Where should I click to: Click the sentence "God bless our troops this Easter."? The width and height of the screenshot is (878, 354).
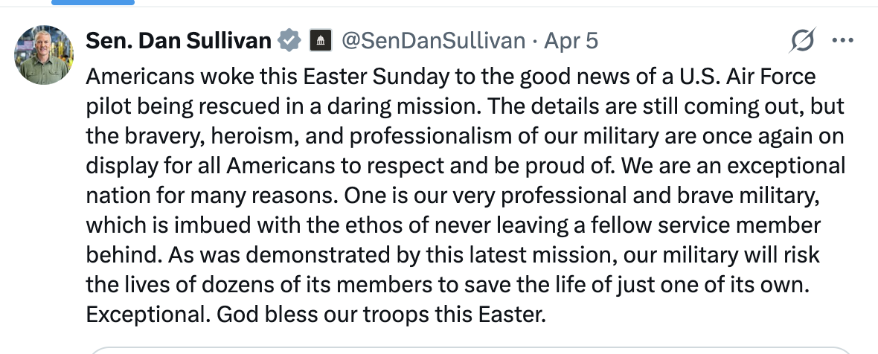pos(381,315)
